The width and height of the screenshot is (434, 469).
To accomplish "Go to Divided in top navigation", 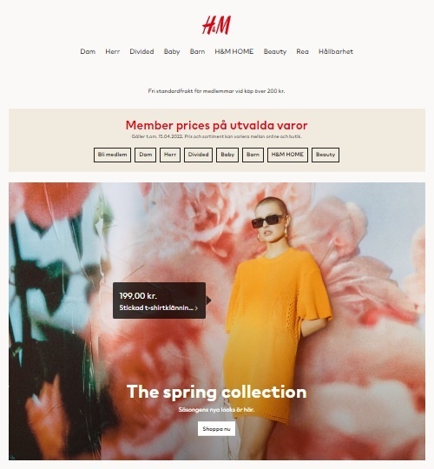I will (x=141, y=51).
